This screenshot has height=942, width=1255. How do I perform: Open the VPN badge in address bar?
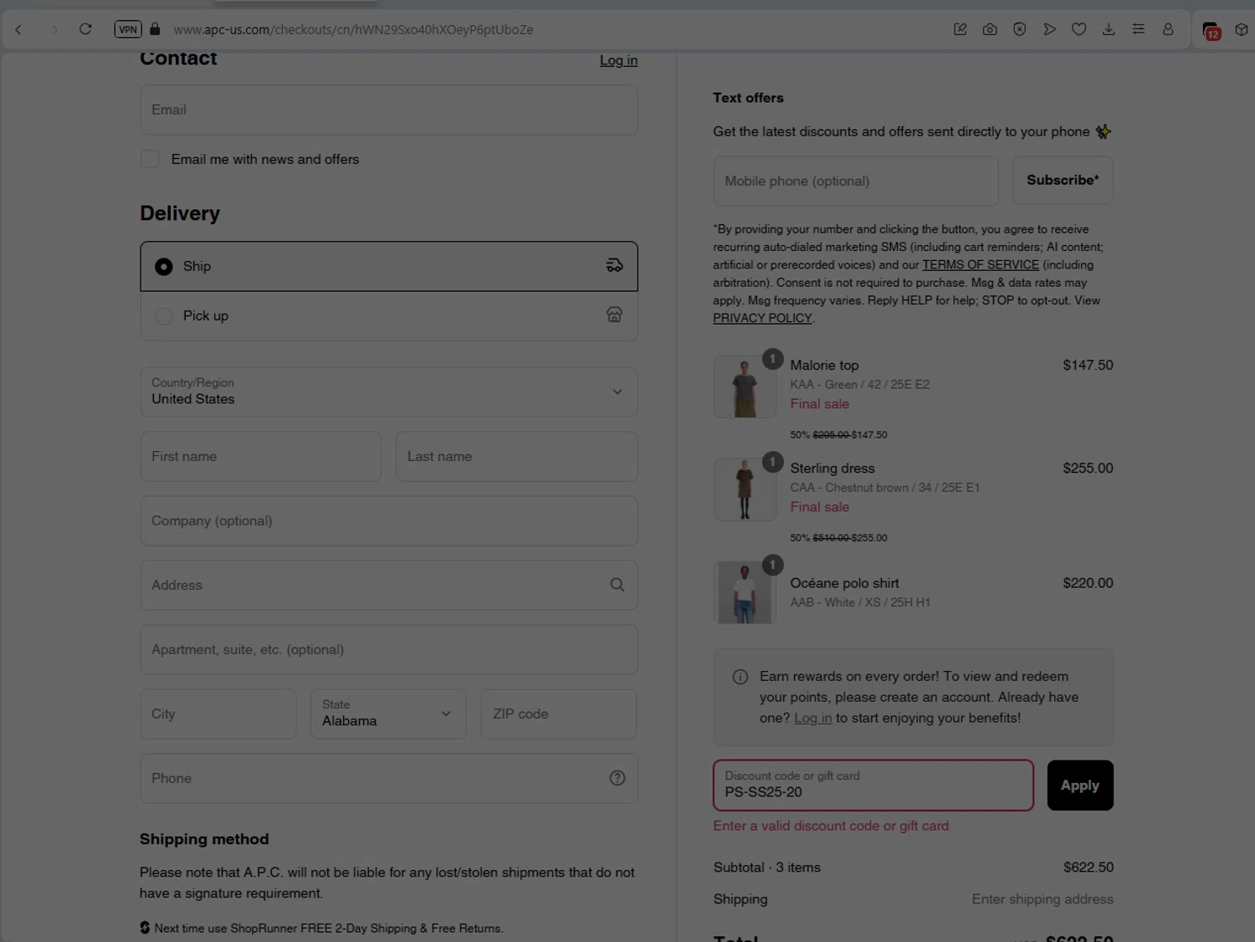coord(128,29)
